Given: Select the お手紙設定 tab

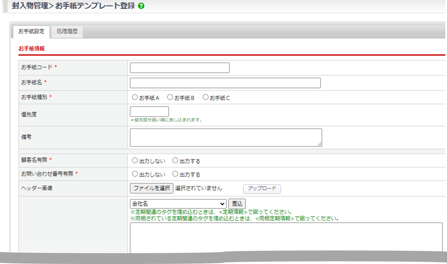Looking at the screenshot, I should click(31, 31).
